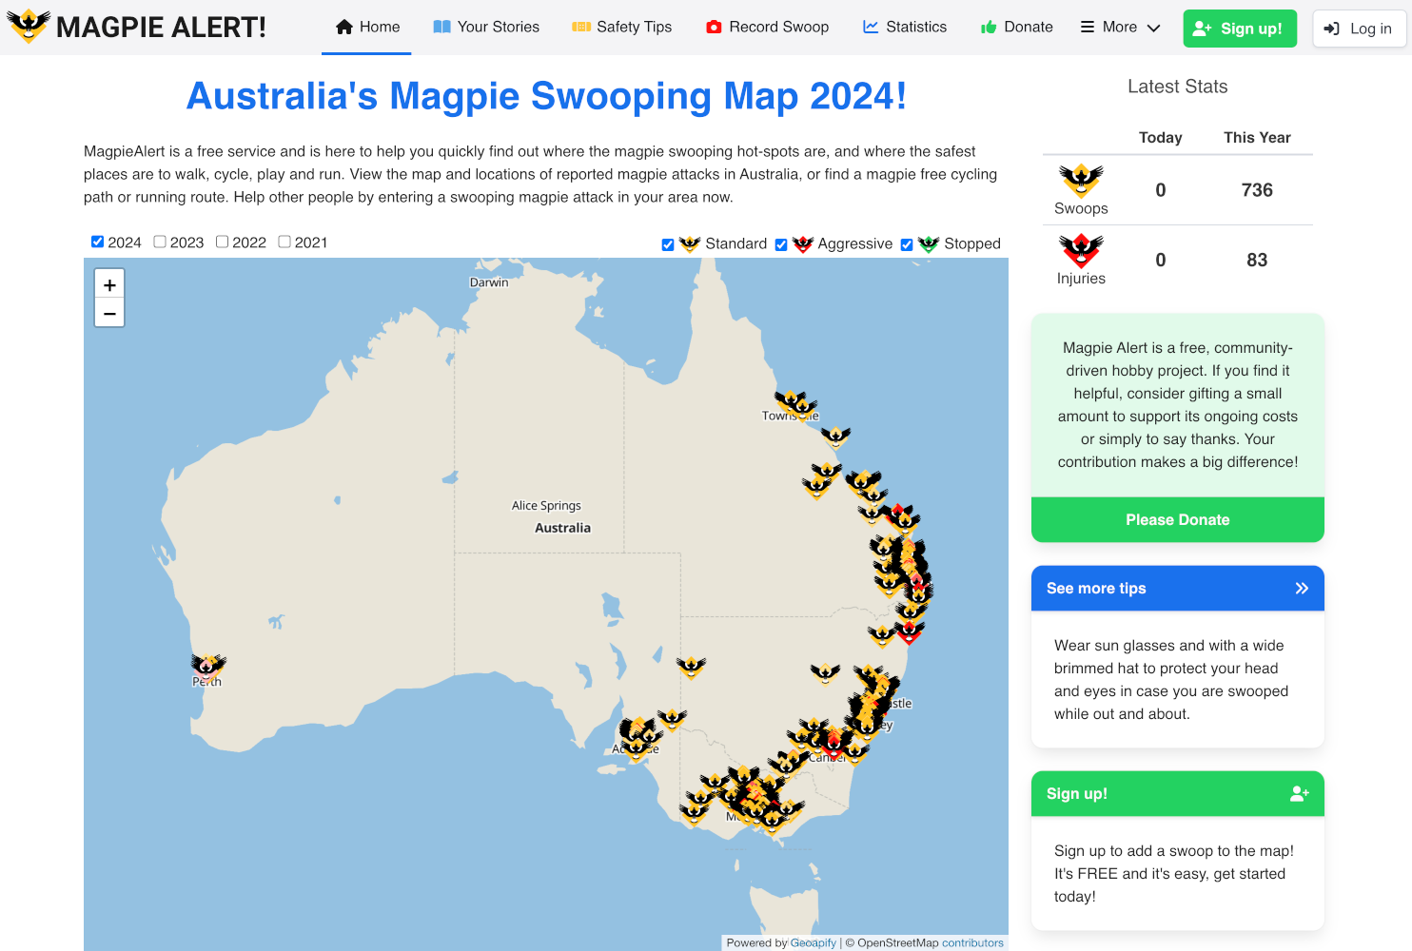
Task: Zoom out on the map
Action: pyautogui.click(x=109, y=313)
